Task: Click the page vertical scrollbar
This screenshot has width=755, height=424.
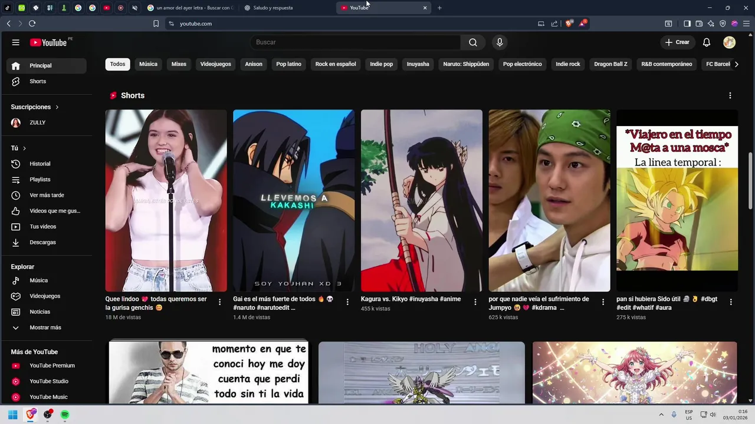Action: coord(750,180)
